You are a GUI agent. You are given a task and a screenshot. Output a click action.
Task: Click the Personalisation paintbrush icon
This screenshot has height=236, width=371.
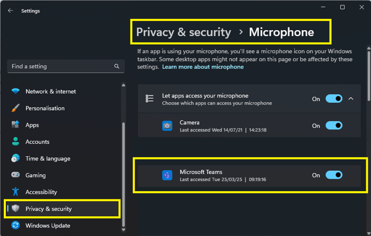coord(16,108)
